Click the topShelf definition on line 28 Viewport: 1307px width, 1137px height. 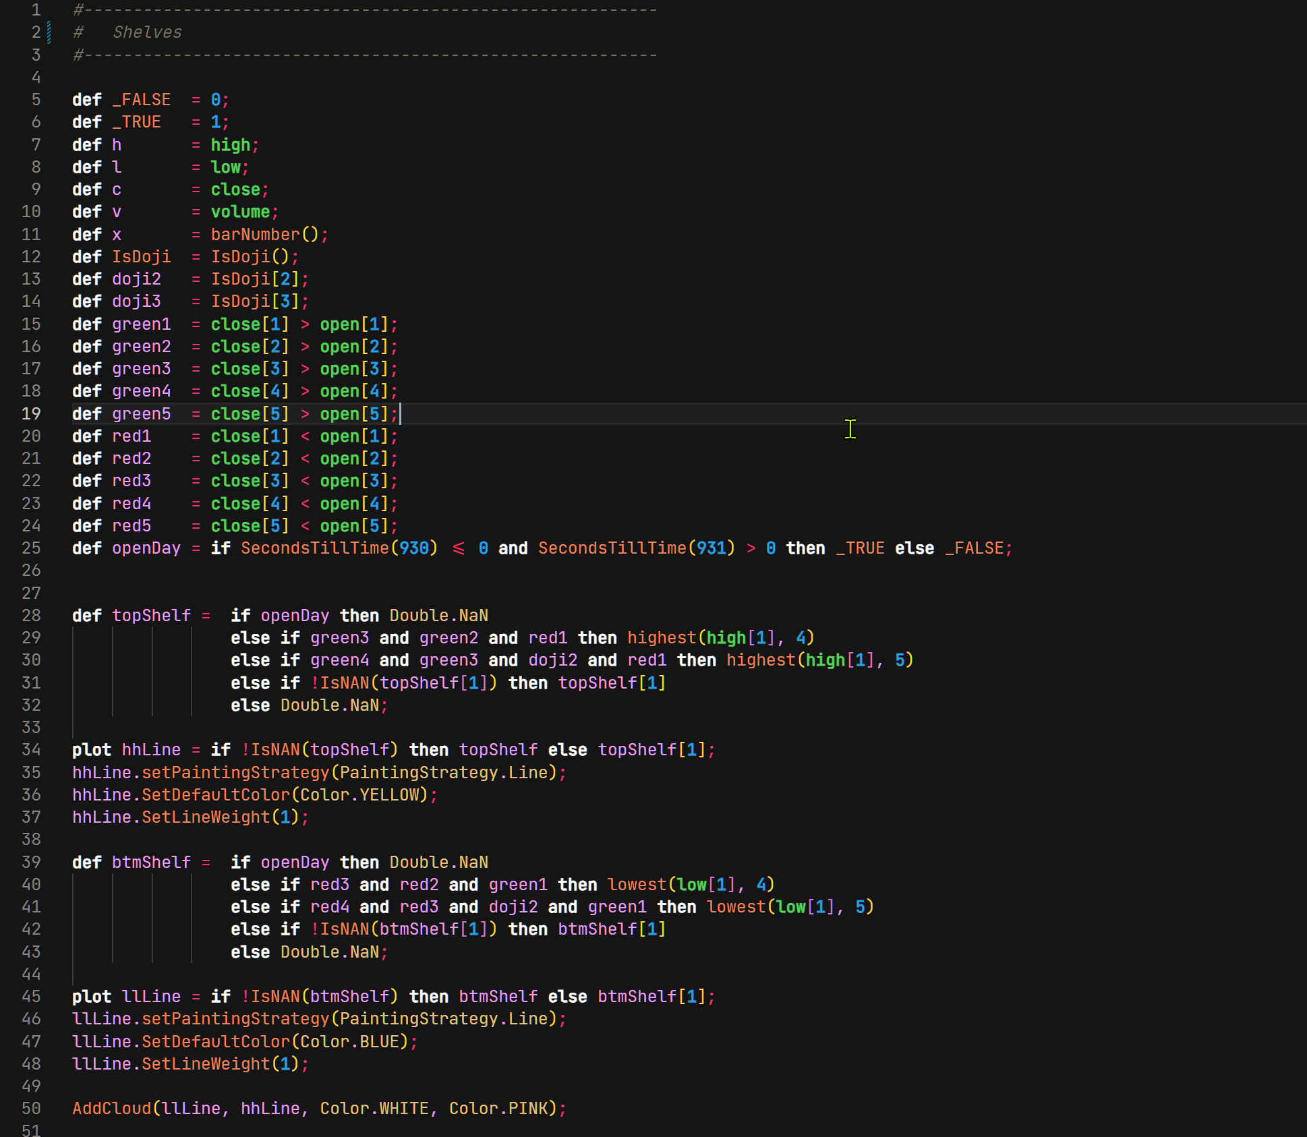[150, 614]
